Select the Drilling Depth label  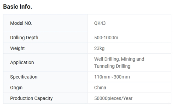tap(24, 38)
